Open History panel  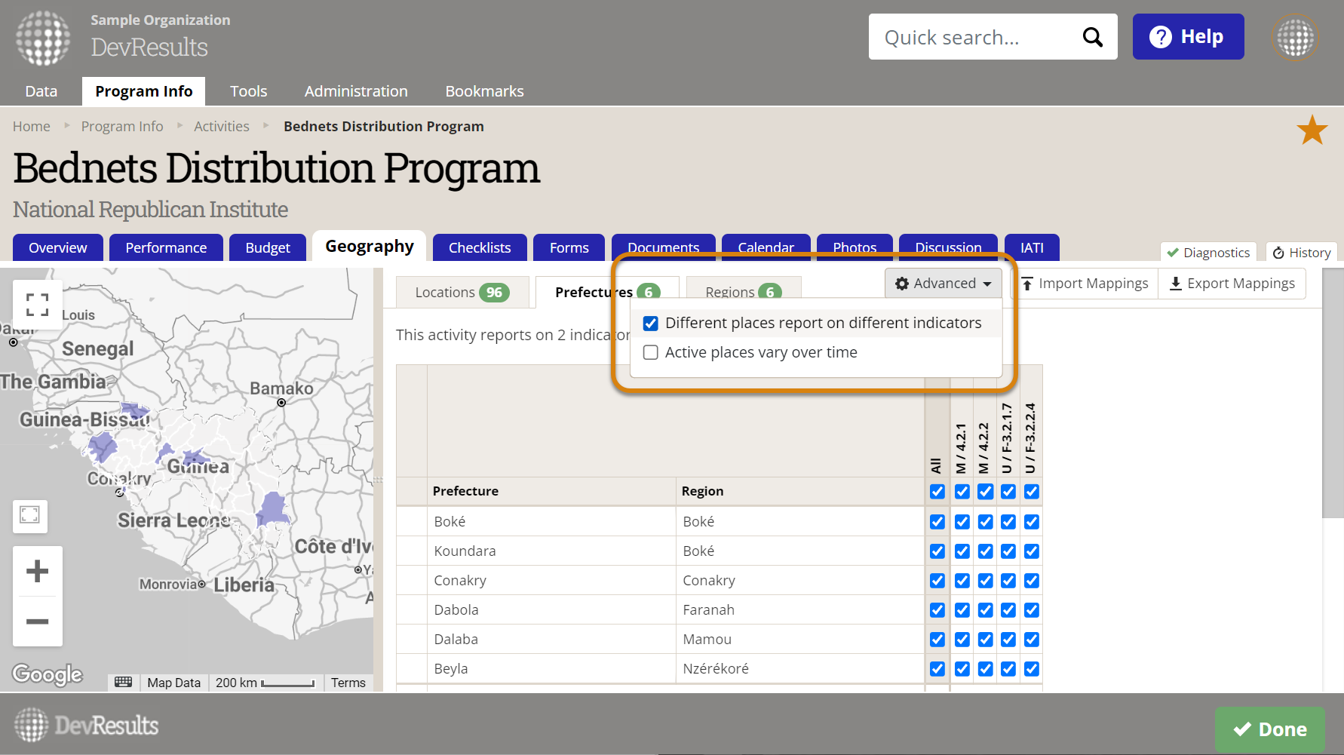click(1302, 253)
